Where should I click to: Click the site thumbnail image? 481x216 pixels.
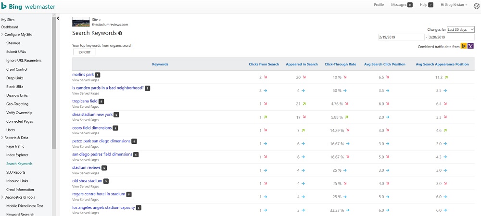[81, 22]
